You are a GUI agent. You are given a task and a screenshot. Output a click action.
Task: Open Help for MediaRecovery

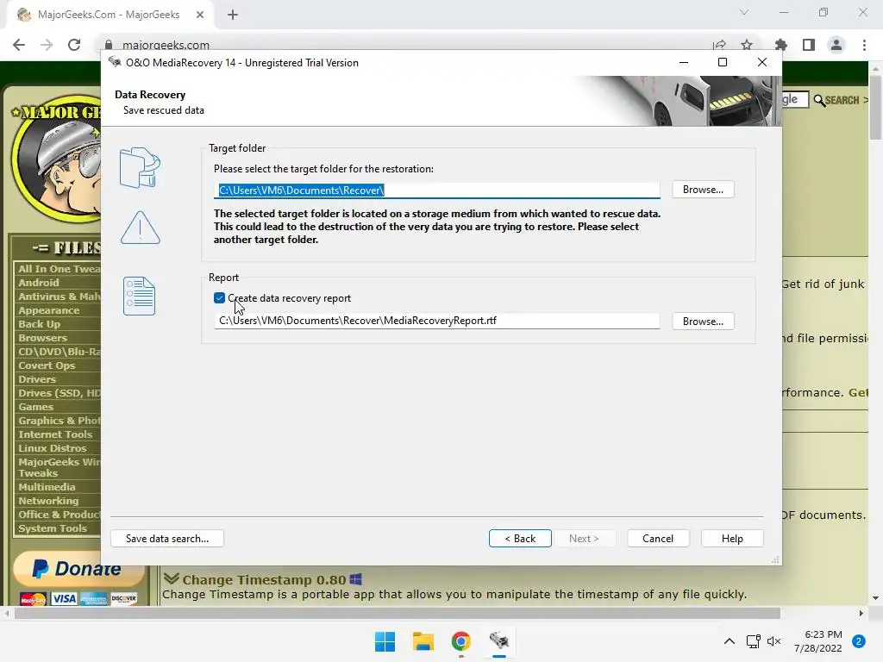pyautogui.click(x=732, y=539)
